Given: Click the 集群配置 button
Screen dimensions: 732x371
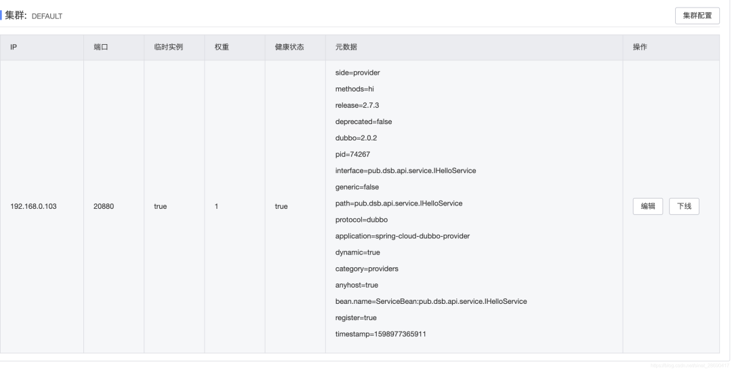Looking at the screenshot, I should [697, 16].
